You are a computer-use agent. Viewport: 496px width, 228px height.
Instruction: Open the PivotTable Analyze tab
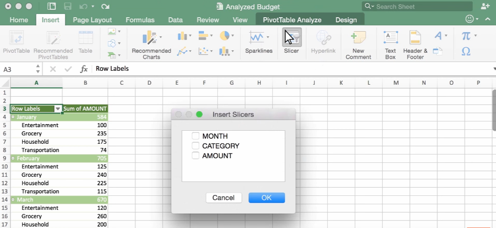[x=292, y=20]
